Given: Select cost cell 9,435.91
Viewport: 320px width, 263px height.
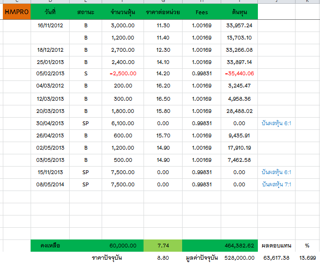Looking at the screenshot, I should point(240,135).
